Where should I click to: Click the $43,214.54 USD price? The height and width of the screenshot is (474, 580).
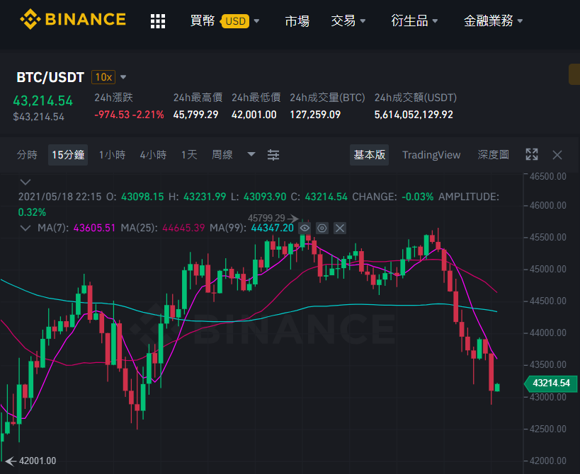click(x=38, y=117)
